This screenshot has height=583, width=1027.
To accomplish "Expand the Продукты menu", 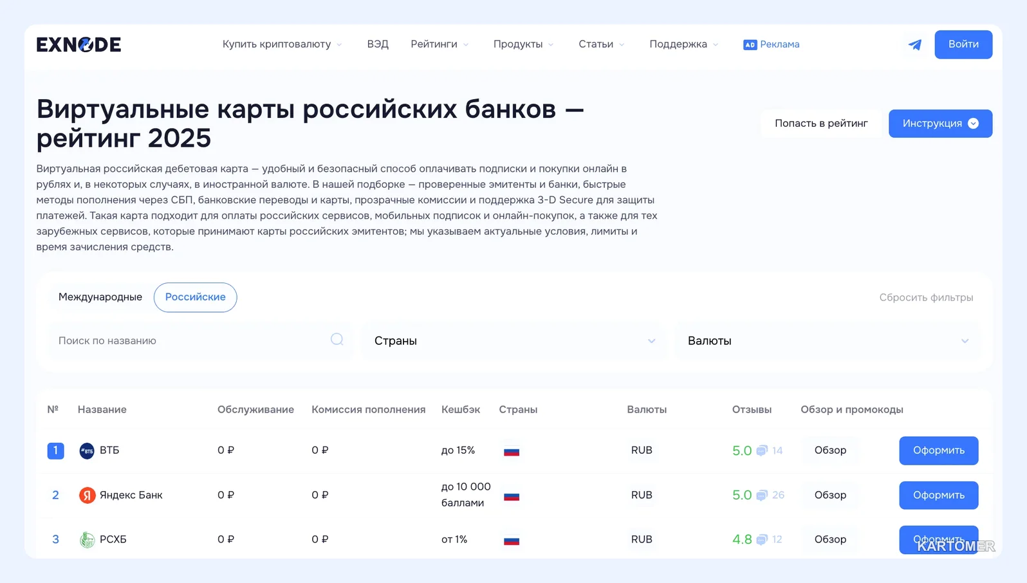I will (x=523, y=44).
